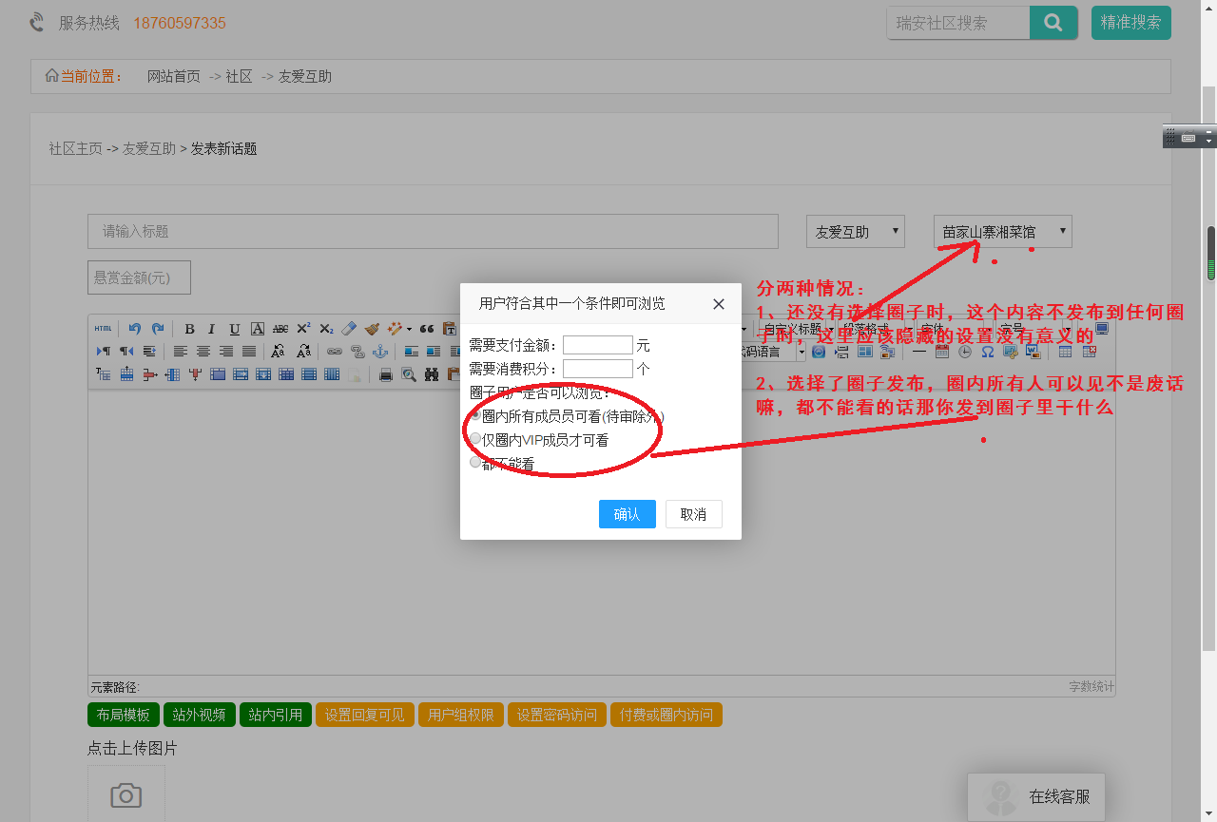Close the browse condition dialog

(x=719, y=304)
